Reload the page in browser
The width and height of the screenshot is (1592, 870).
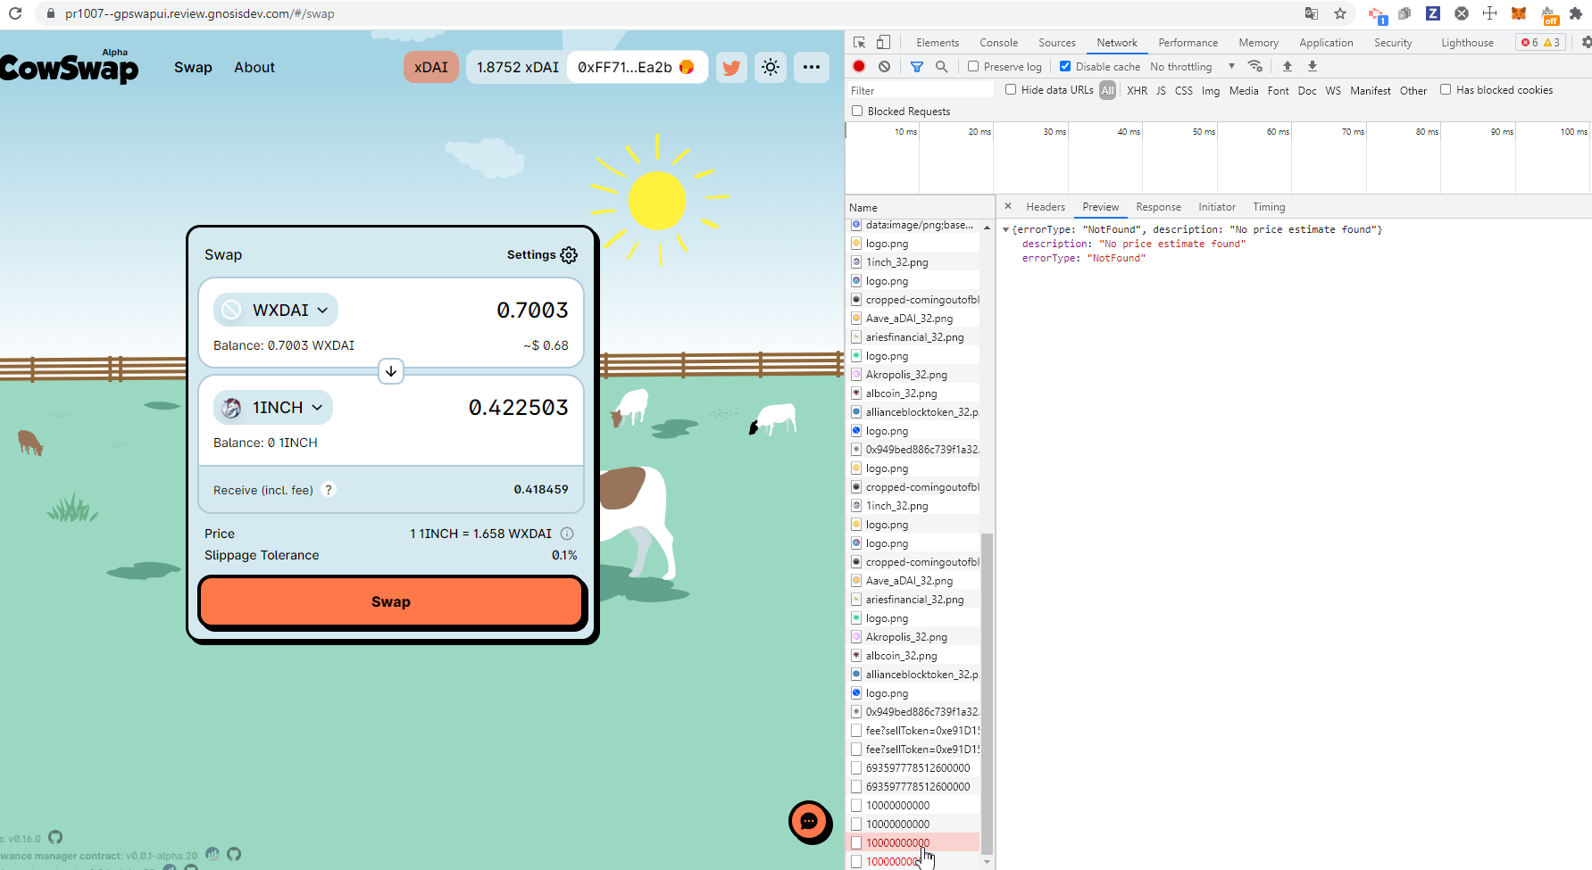point(14,13)
